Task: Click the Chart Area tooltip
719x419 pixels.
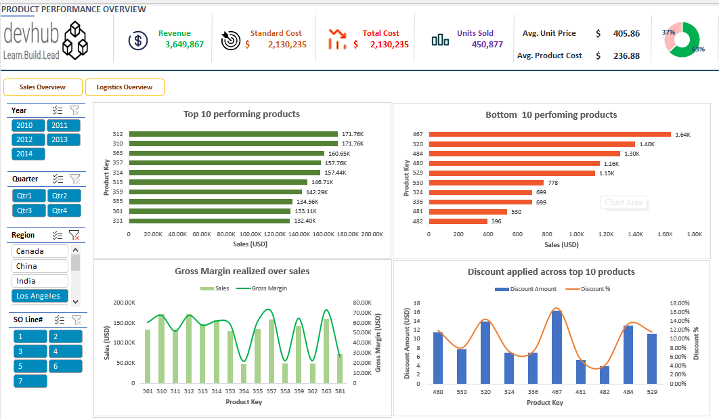Action: tap(624, 202)
